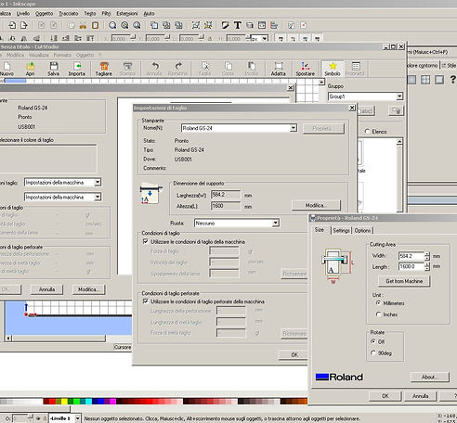Pick red swatch in Inkscape palette

[x=52, y=402]
